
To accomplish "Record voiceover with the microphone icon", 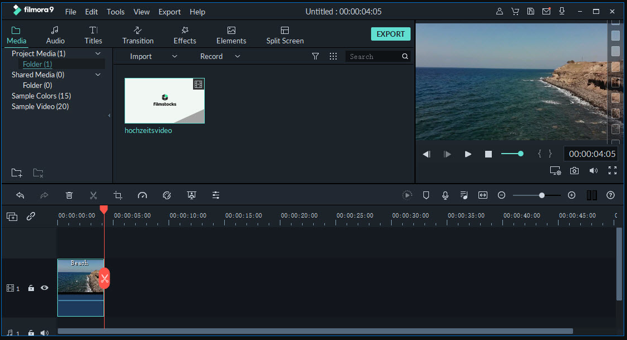I will point(445,195).
